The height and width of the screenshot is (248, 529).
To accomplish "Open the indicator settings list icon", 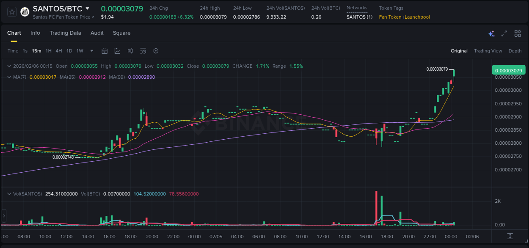I will coord(143,51).
